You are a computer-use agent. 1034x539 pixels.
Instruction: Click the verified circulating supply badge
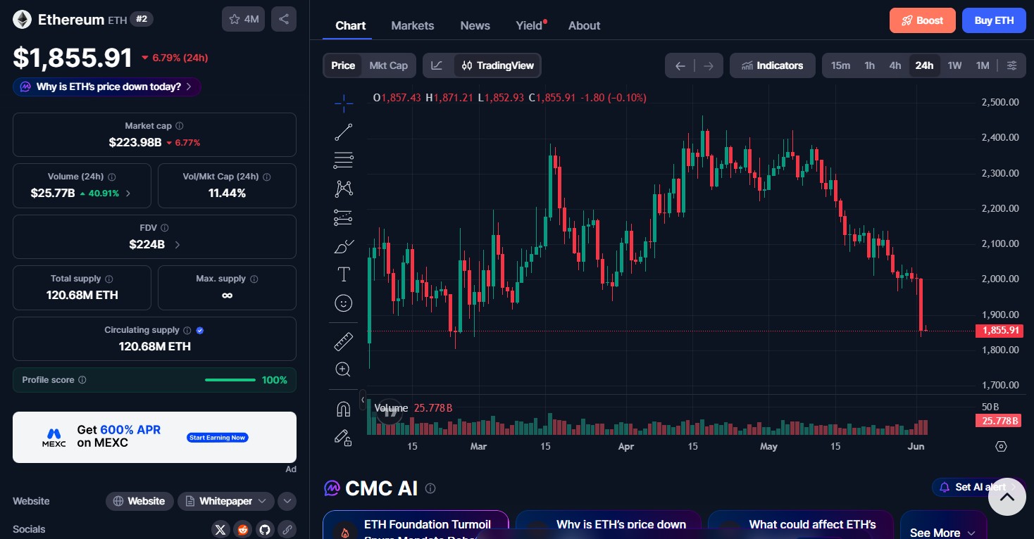tap(200, 330)
